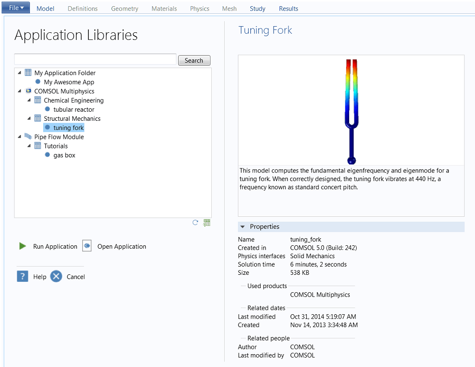475x367 pixels.
Task: Click the Tutorials folder icon
Action: tap(38, 145)
